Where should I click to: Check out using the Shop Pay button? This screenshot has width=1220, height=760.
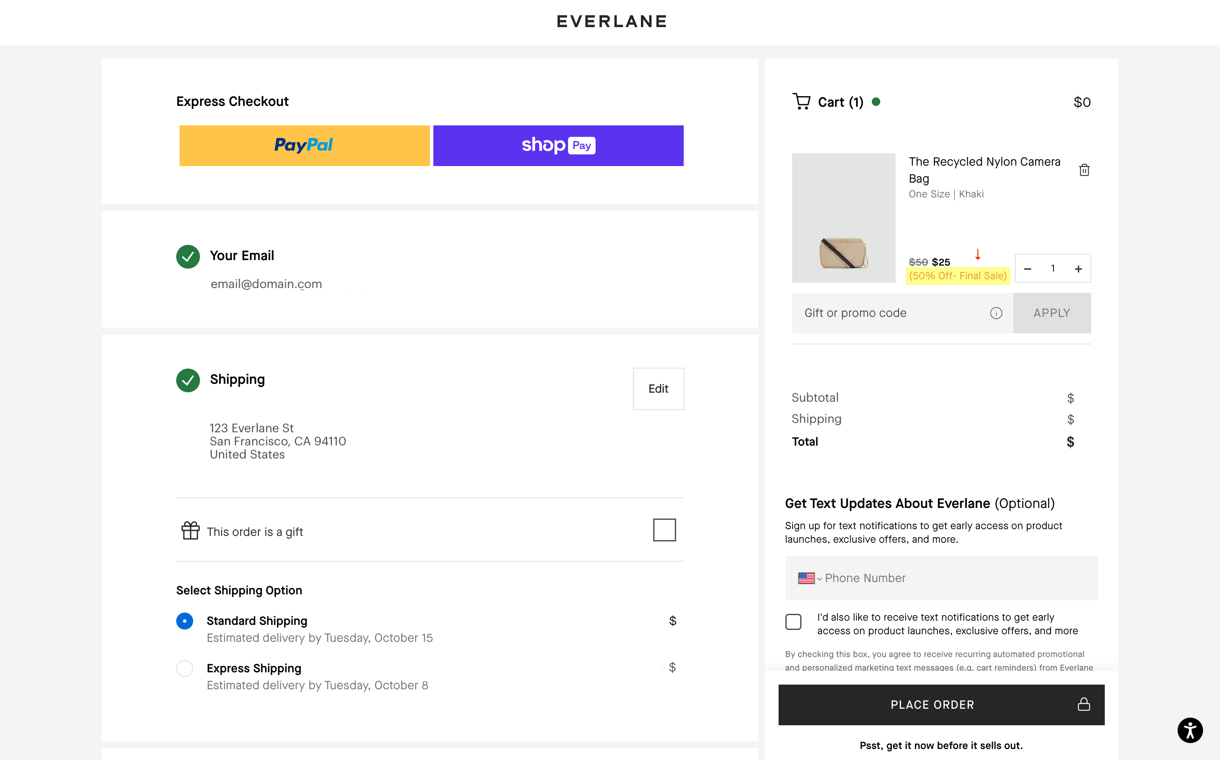[558, 146]
